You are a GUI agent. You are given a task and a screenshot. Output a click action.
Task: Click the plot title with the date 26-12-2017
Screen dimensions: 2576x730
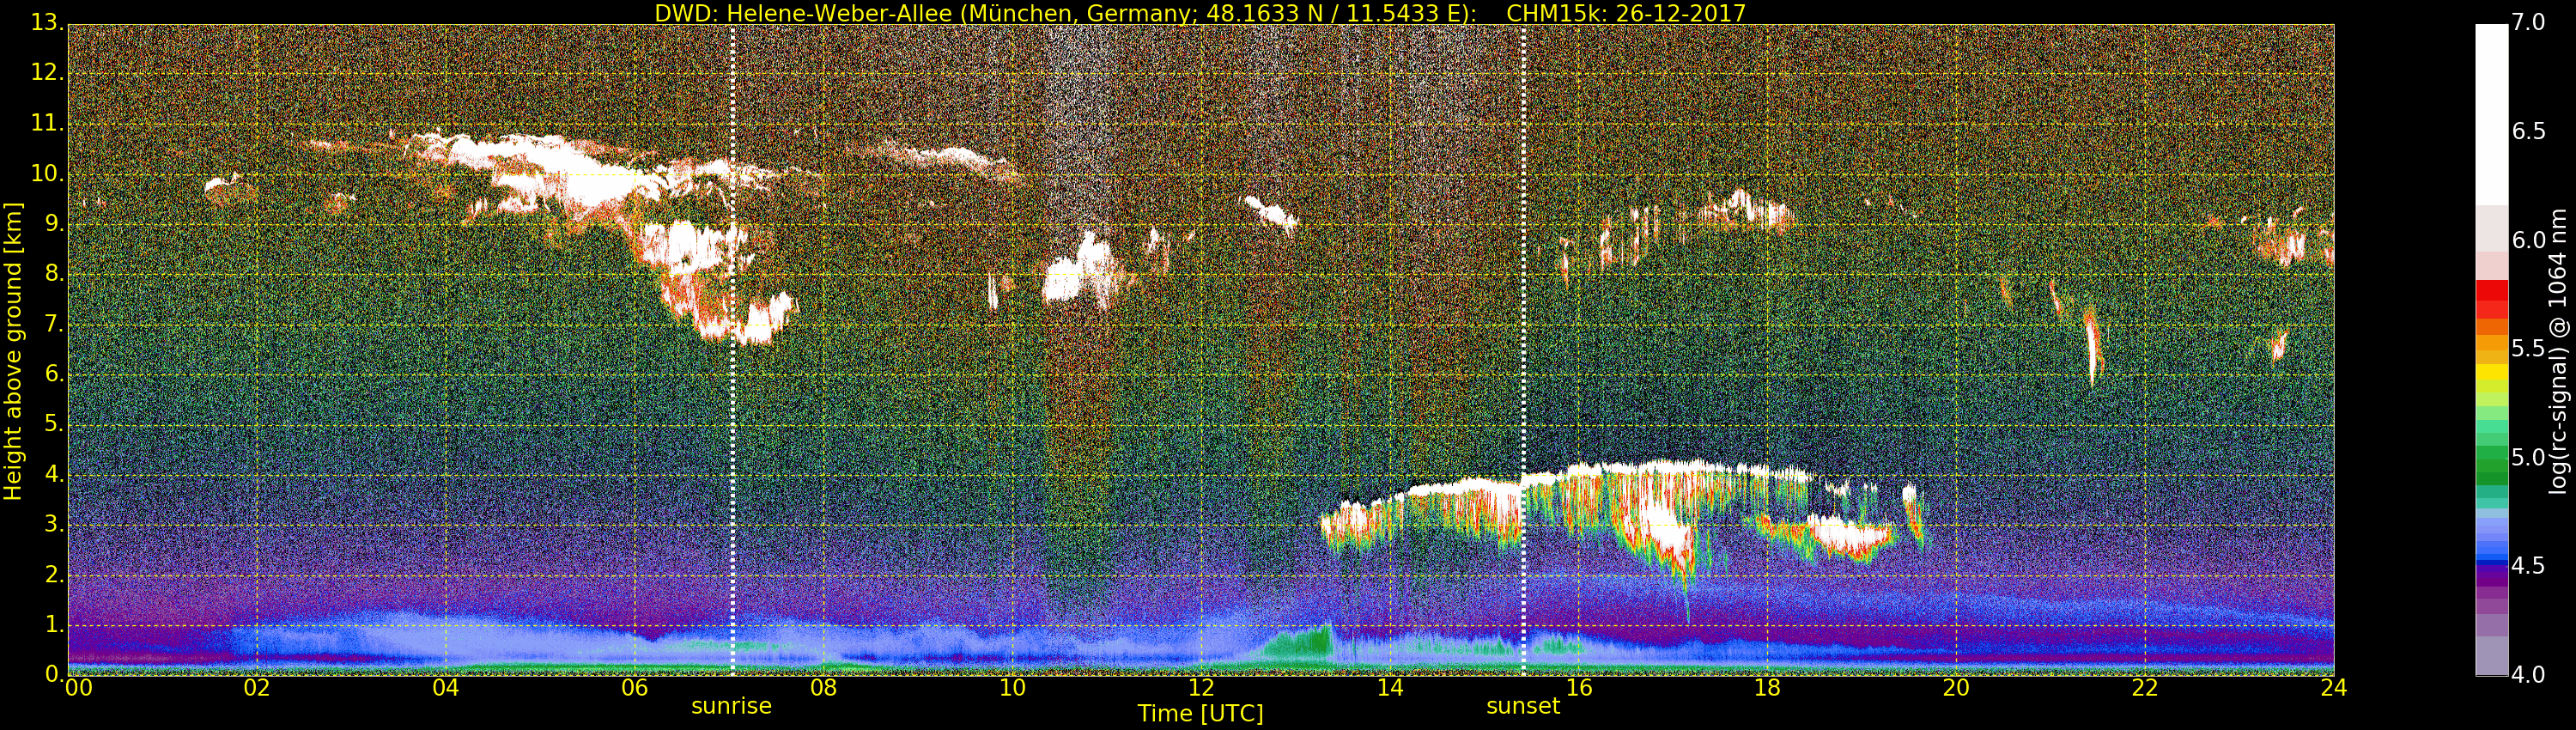[1200, 13]
